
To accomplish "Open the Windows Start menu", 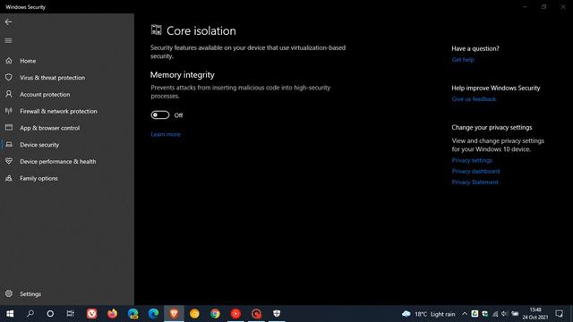I will pyautogui.click(x=10, y=314).
